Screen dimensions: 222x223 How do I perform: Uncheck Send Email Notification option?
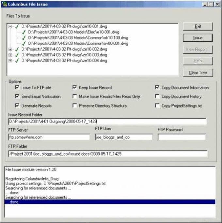[17, 96]
